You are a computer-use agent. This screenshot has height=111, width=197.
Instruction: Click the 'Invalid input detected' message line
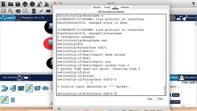click(93, 87)
